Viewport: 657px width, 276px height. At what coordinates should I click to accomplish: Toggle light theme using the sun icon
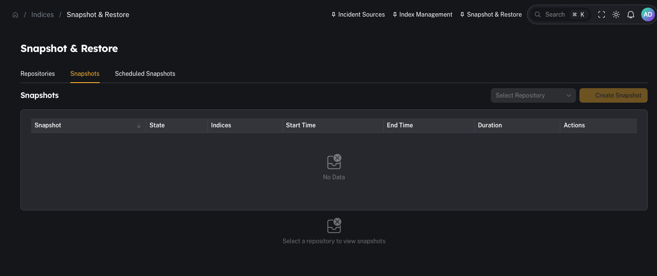tap(616, 14)
